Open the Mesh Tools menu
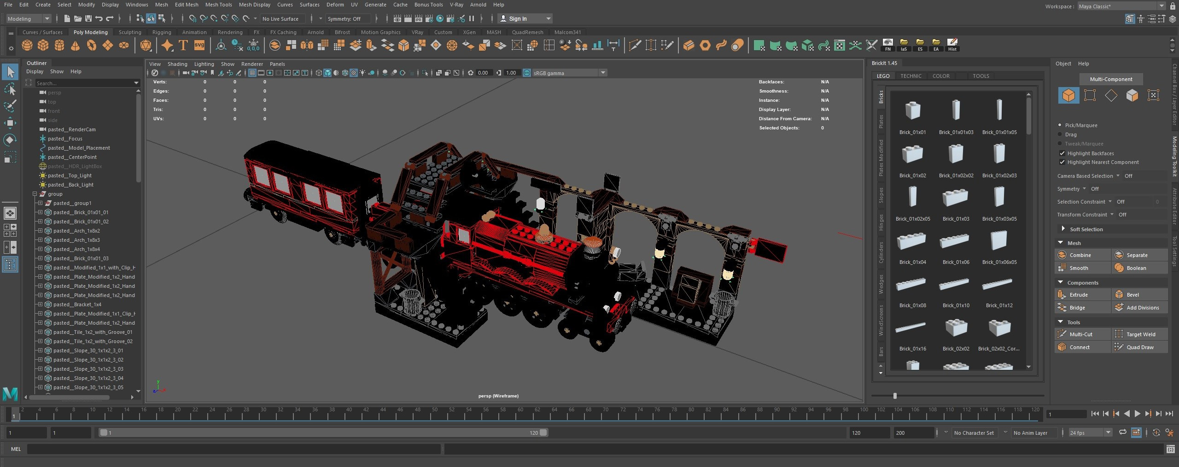The width and height of the screenshot is (1179, 467). pyautogui.click(x=218, y=5)
